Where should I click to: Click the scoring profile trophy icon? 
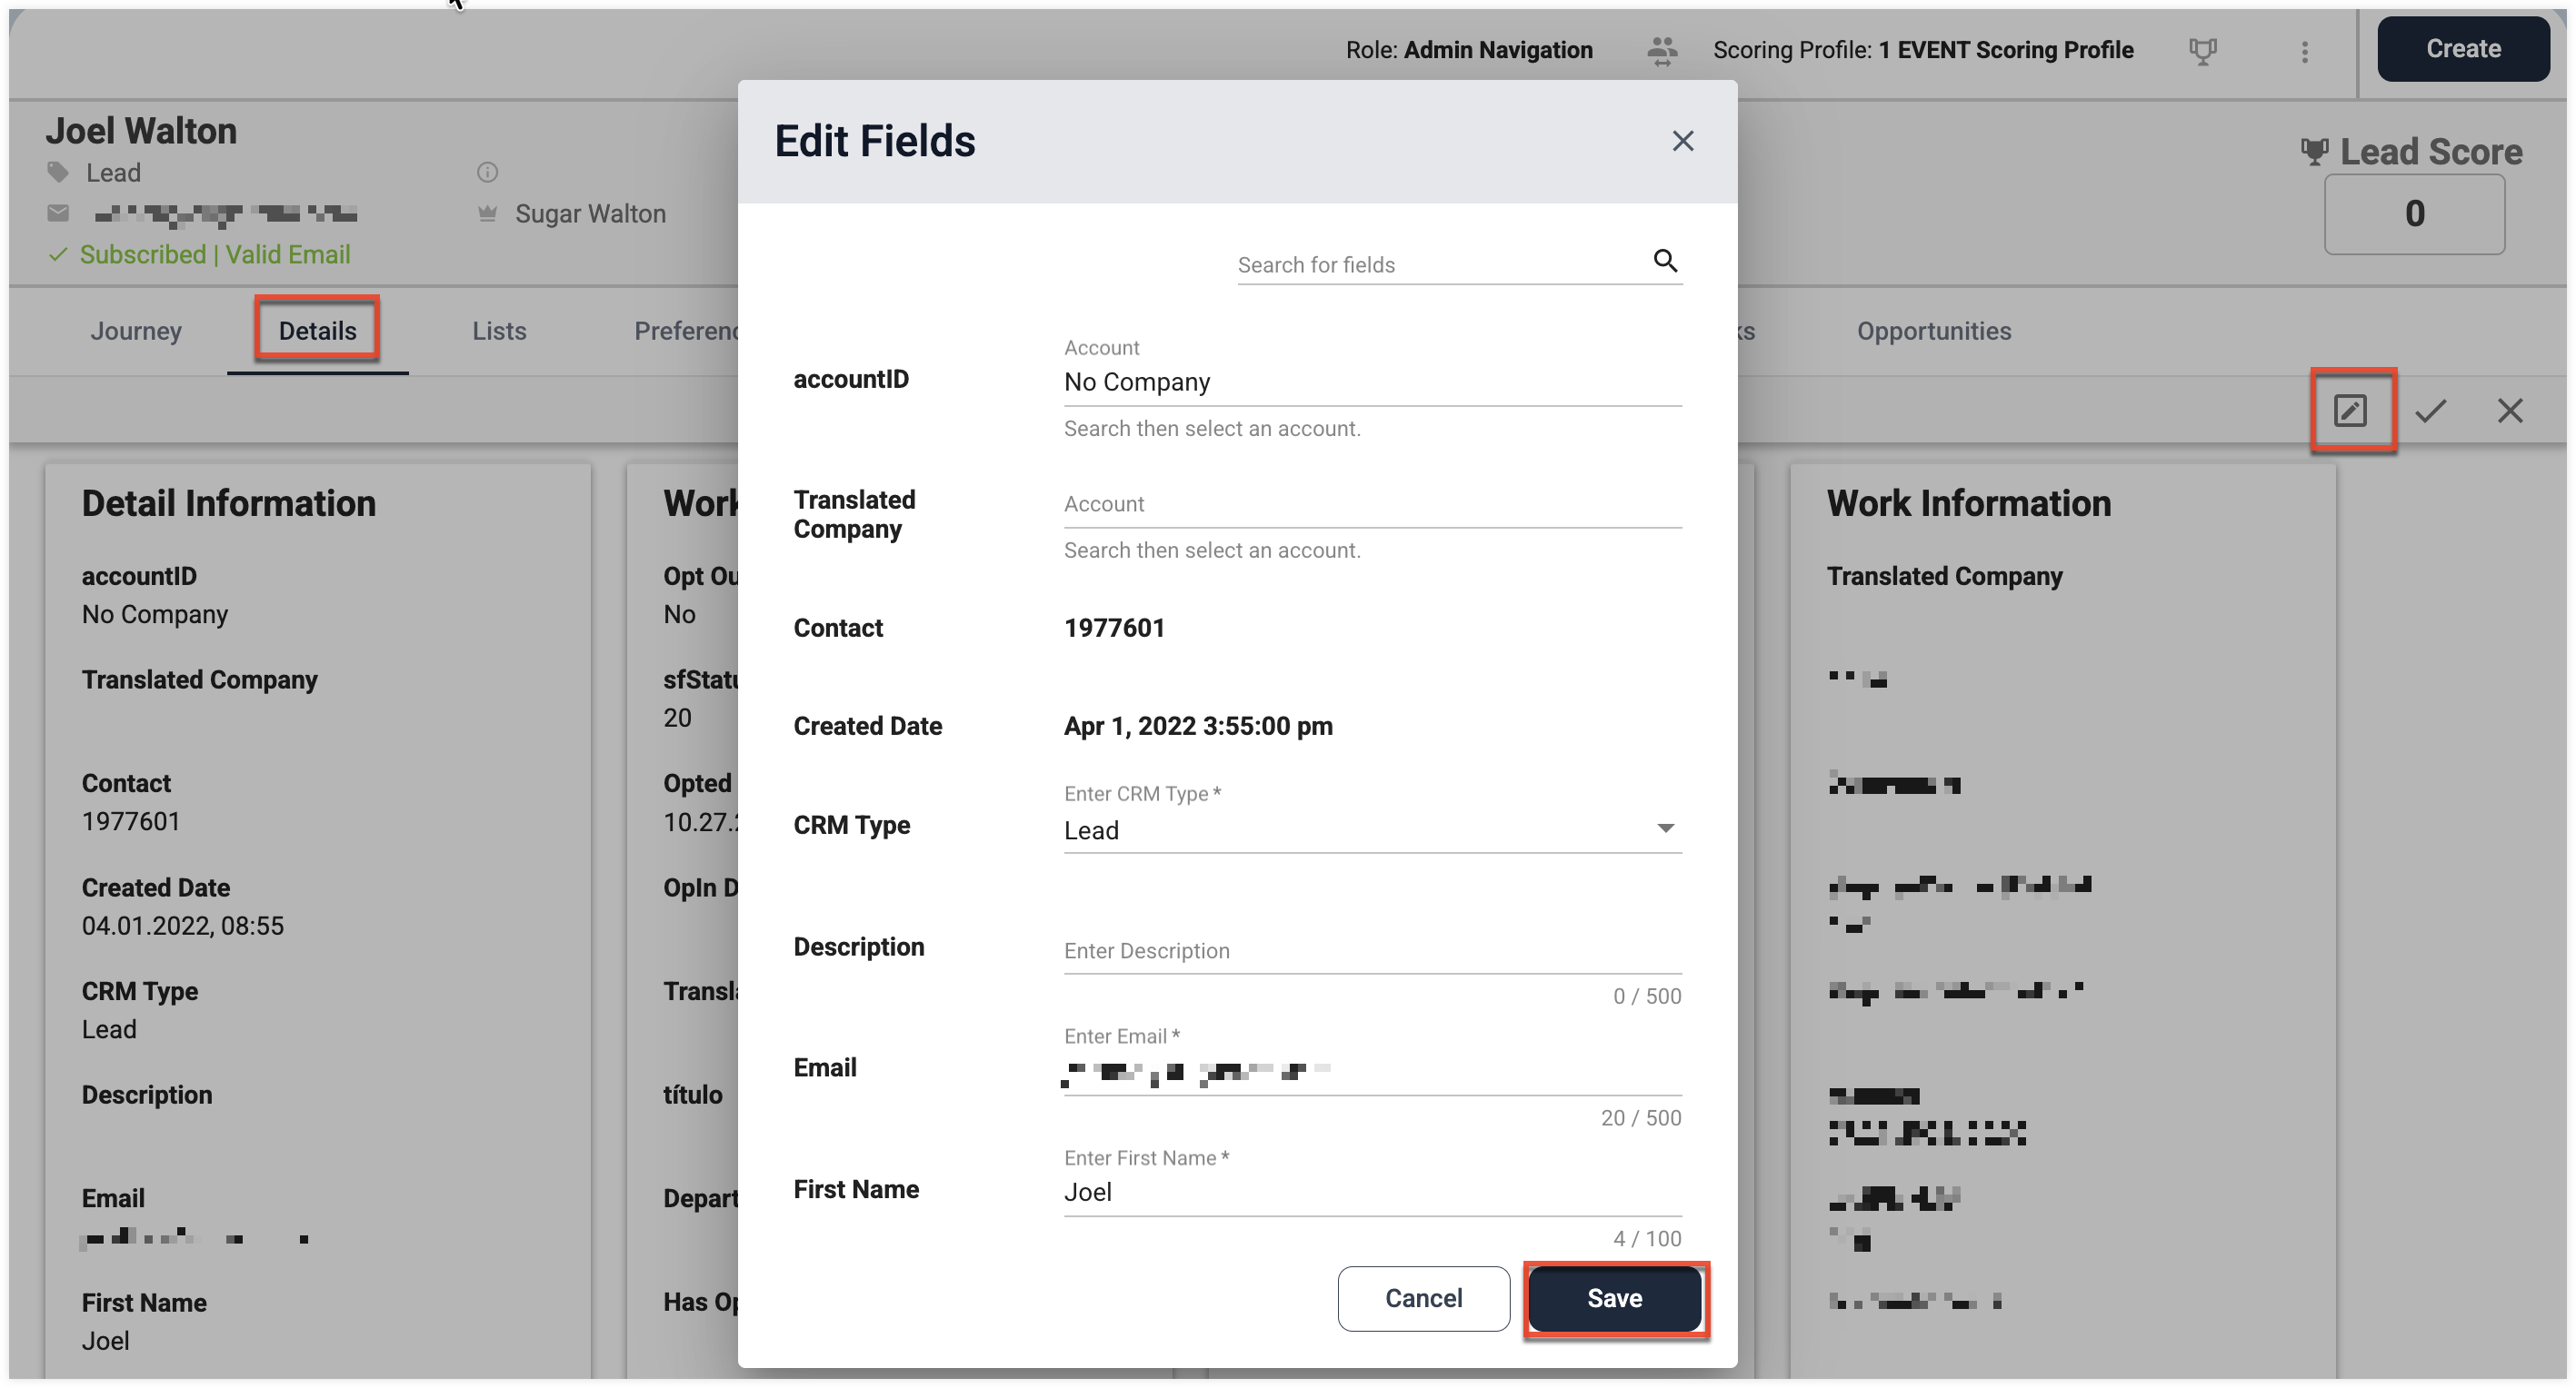pyautogui.click(x=2203, y=51)
